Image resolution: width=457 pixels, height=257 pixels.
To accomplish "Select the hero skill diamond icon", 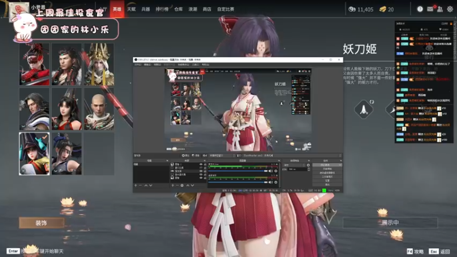I will point(364,109).
